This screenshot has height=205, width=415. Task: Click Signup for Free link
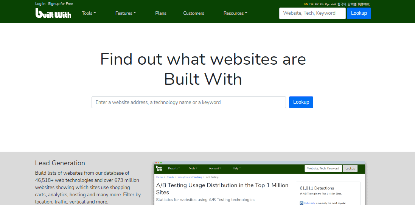[x=61, y=4]
